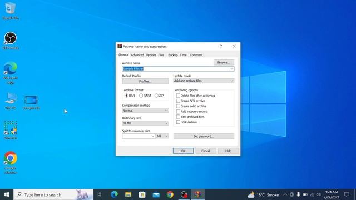Image resolution: width=356 pixels, height=200 pixels.
Task: Click the Cancel button
Action: (206, 151)
